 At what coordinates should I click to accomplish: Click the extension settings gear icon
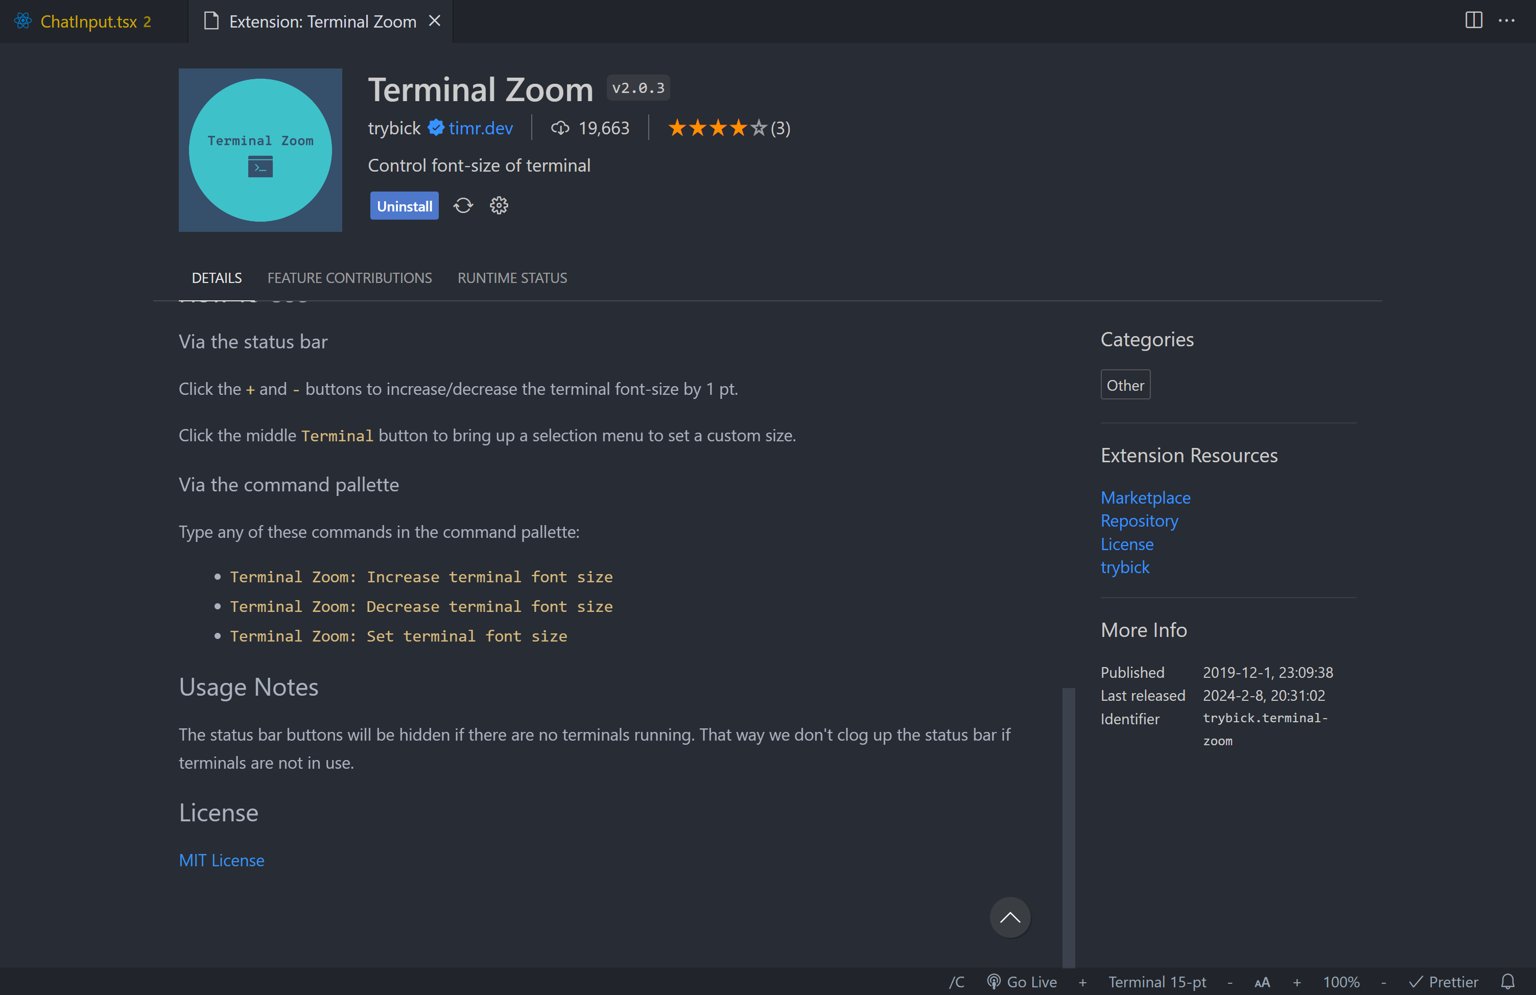[499, 206]
